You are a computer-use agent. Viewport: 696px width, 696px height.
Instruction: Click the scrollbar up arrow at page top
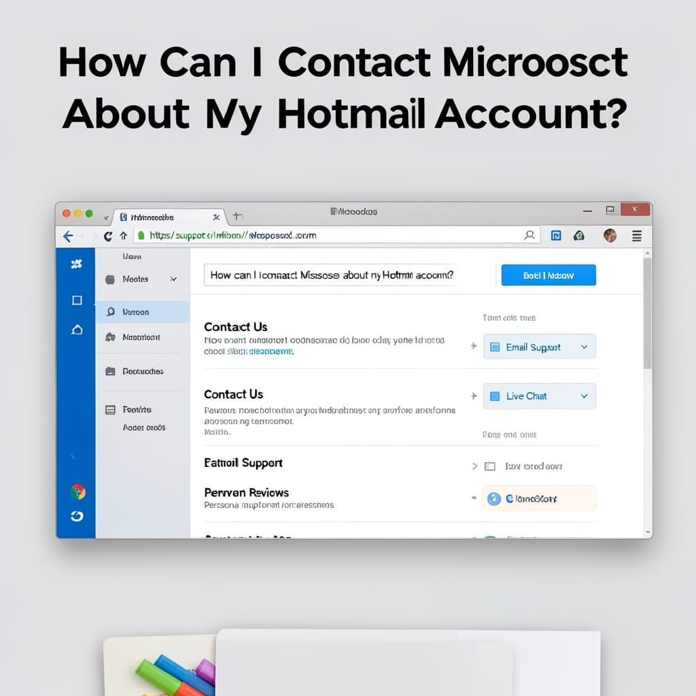point(648,254)
